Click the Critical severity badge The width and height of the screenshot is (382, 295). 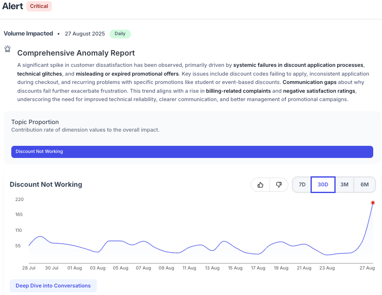pos(39,6)
